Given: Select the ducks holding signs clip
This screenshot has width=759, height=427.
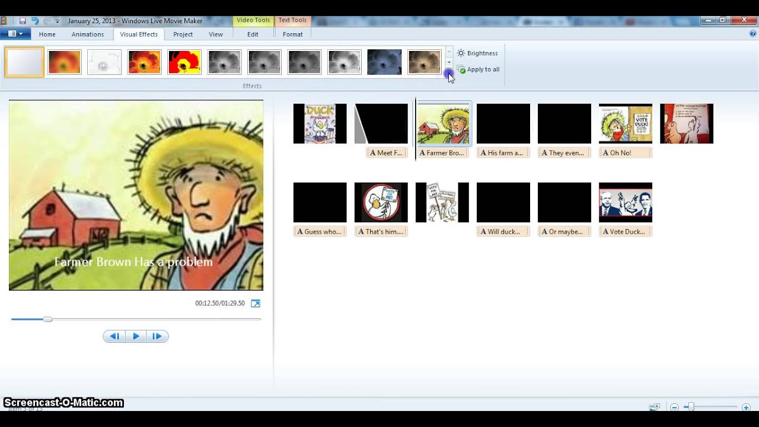Looking at the screenshot, I should [x=442, y=202].
